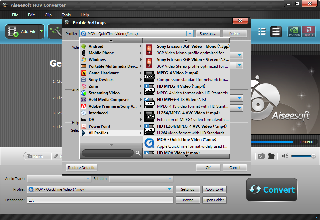Click Cancel in Profile Settings
This screenshot has height=220, width=320.
tap(235, 168)
